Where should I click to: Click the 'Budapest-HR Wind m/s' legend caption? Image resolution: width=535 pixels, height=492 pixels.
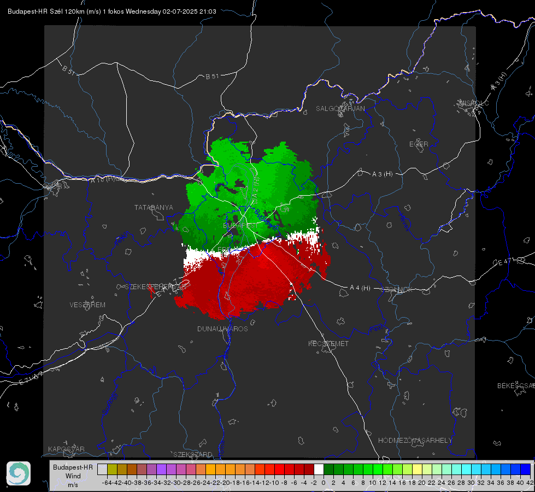pos(73,476)
